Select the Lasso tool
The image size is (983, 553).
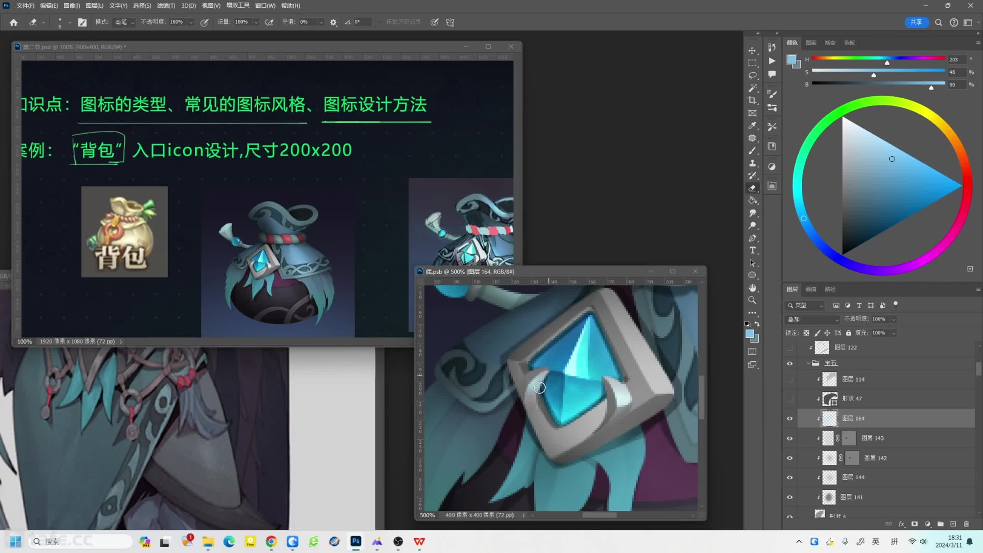(x=752, y=75)
